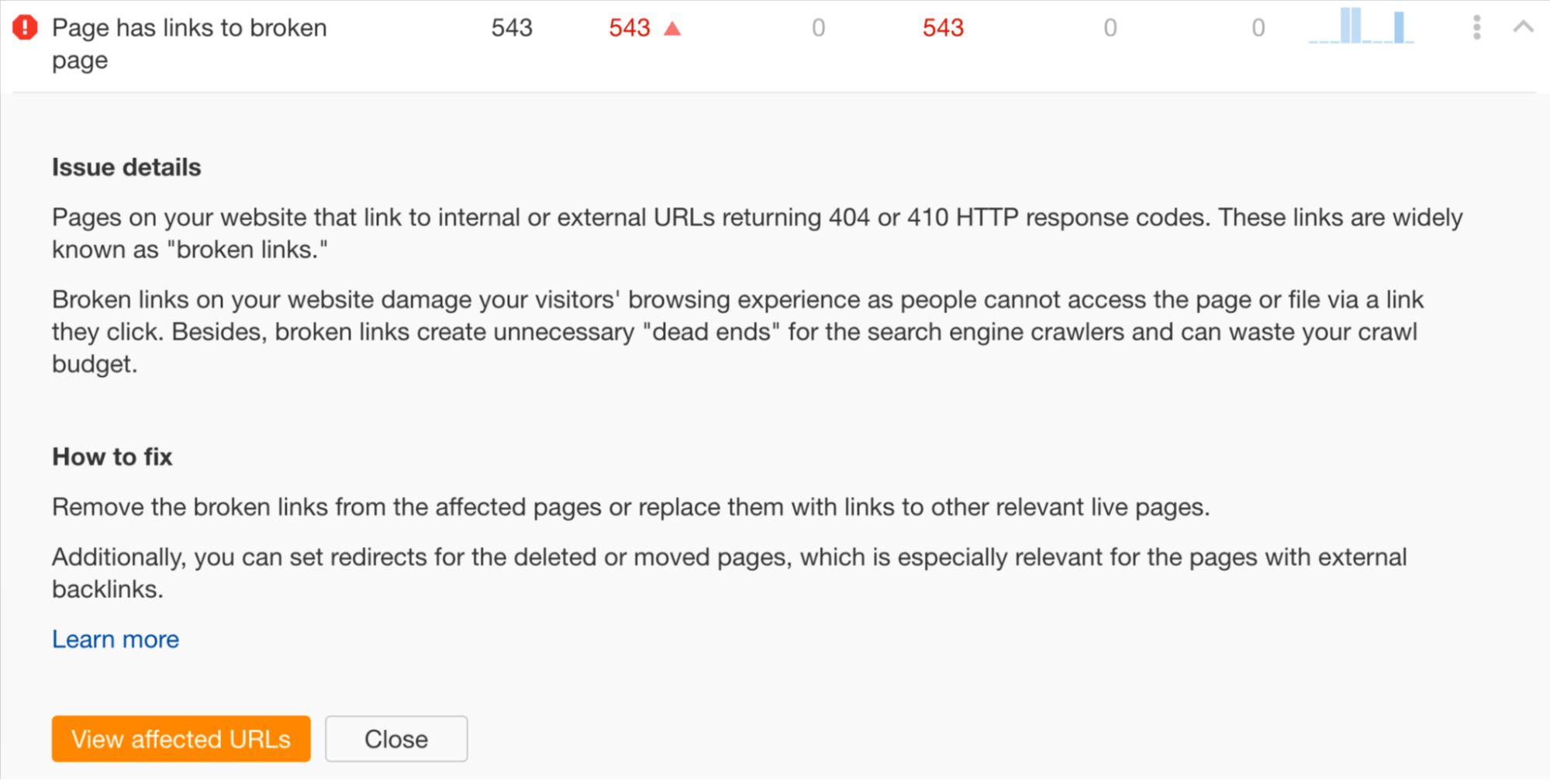Select the darker blue bar in the mini histogram
The image size is (1550, 780).
(x=1400, y=28)
